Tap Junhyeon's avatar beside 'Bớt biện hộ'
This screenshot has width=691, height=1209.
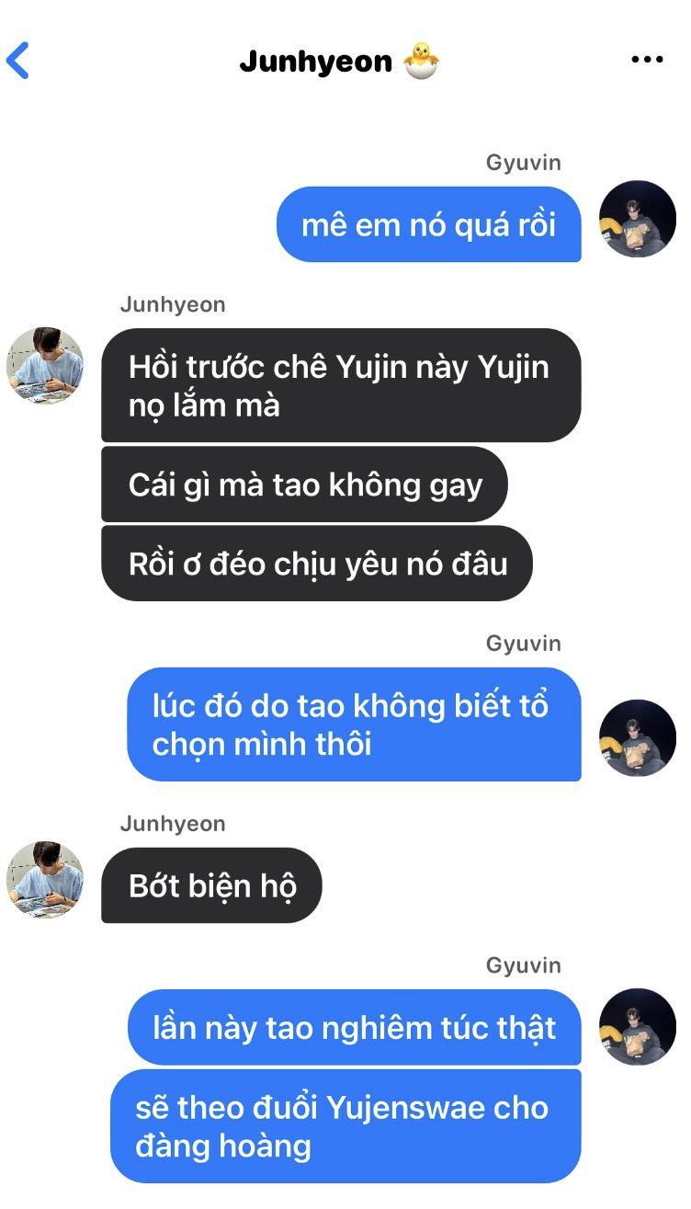point(45,879)
